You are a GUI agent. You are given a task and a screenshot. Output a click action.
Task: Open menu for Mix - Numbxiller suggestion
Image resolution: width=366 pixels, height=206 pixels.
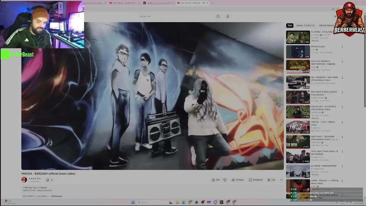pyautogui.click(x=342, y=78)
